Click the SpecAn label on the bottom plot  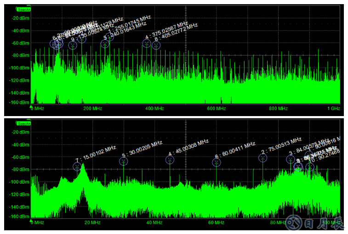click(x=23, y=123)
